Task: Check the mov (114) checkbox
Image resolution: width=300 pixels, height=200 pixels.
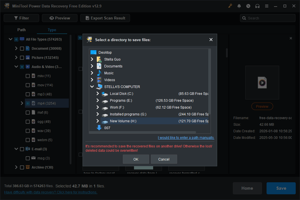Action: point(28,85)
